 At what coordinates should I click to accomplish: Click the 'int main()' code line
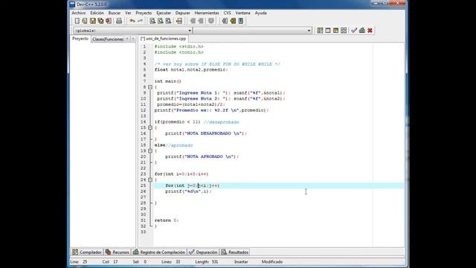pos(168,81)
